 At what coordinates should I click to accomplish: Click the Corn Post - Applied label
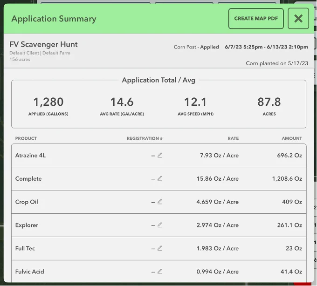196,47
